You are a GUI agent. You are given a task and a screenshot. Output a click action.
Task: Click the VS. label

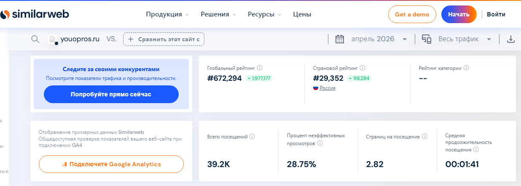(111, 39)
